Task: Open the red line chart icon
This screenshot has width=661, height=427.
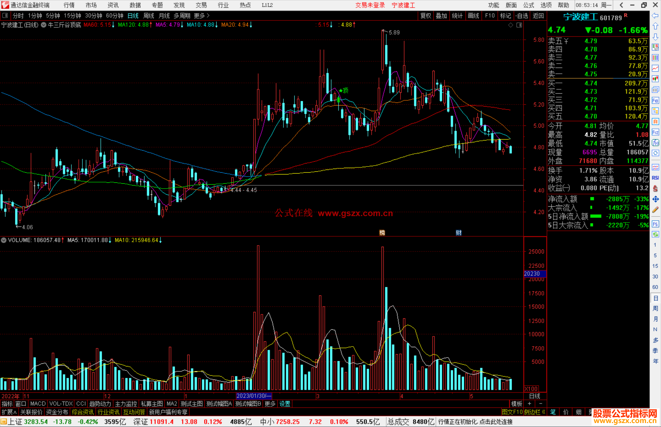Action: coord(655,69)
